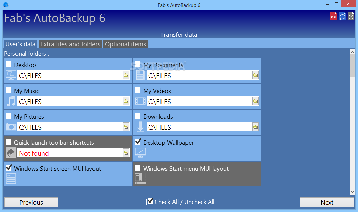Click the 'Not found' path field
358x212 pixels.
click(70, 153)
